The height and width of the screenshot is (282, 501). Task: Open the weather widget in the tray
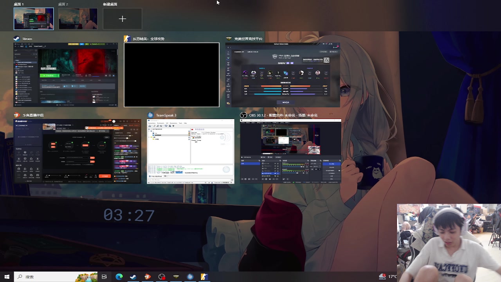[x=387, y=277]
